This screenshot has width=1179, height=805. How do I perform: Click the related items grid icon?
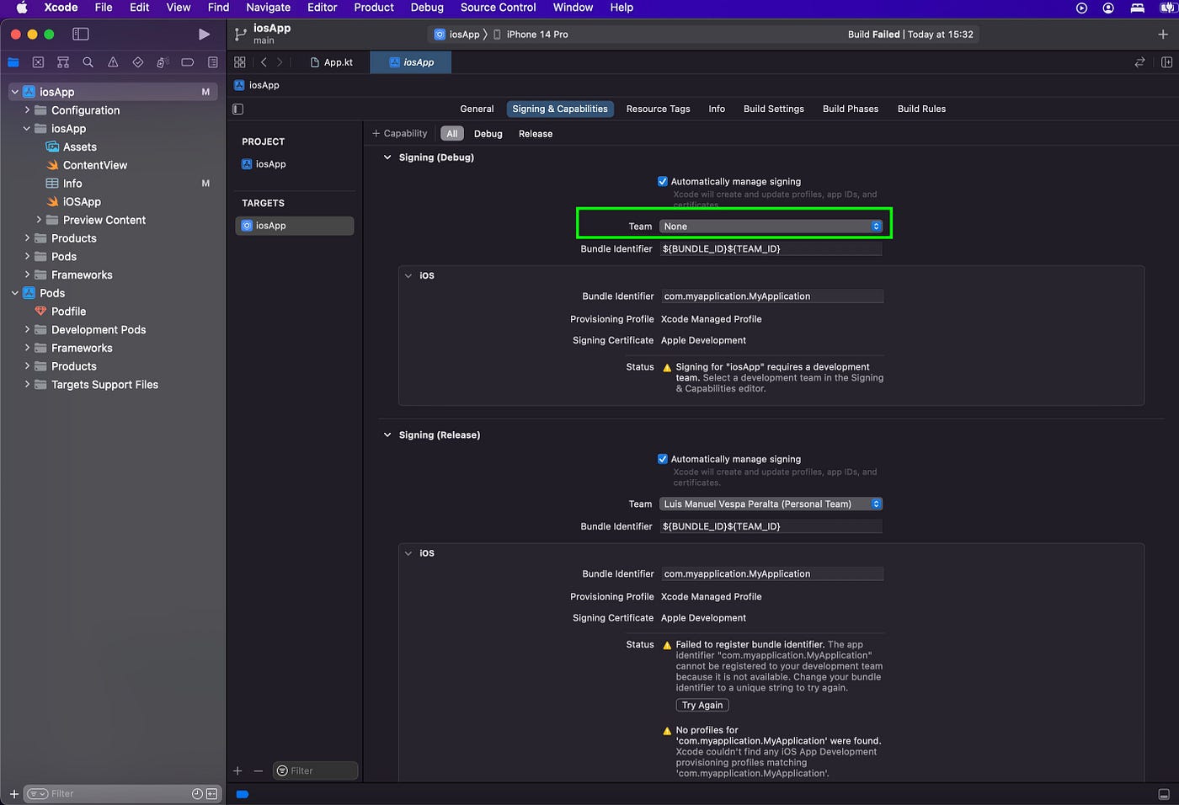(x=240, y=62)
